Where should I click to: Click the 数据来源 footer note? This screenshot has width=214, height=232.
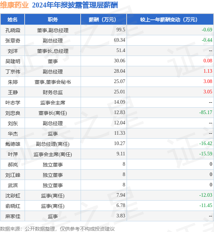pos(57,229)
